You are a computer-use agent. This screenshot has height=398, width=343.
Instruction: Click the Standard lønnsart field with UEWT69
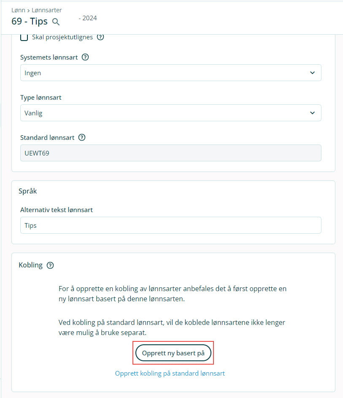click(170, 153)
